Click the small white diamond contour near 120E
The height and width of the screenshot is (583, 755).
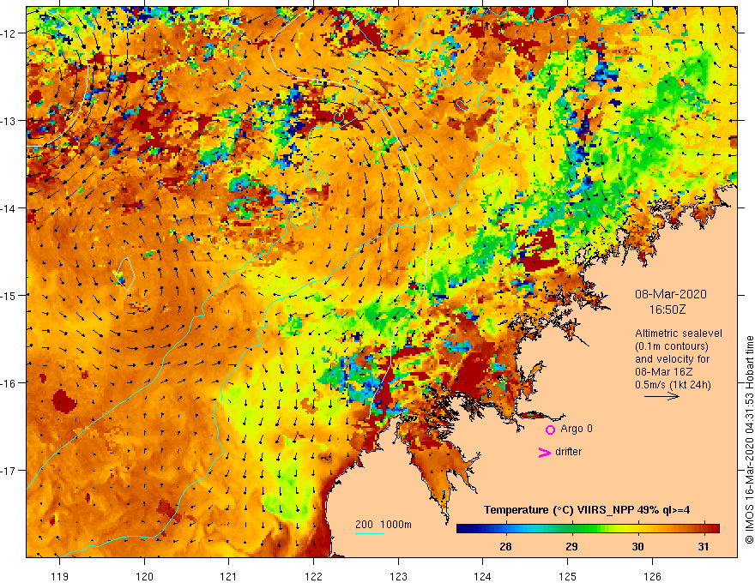click(x=126, y=274)
